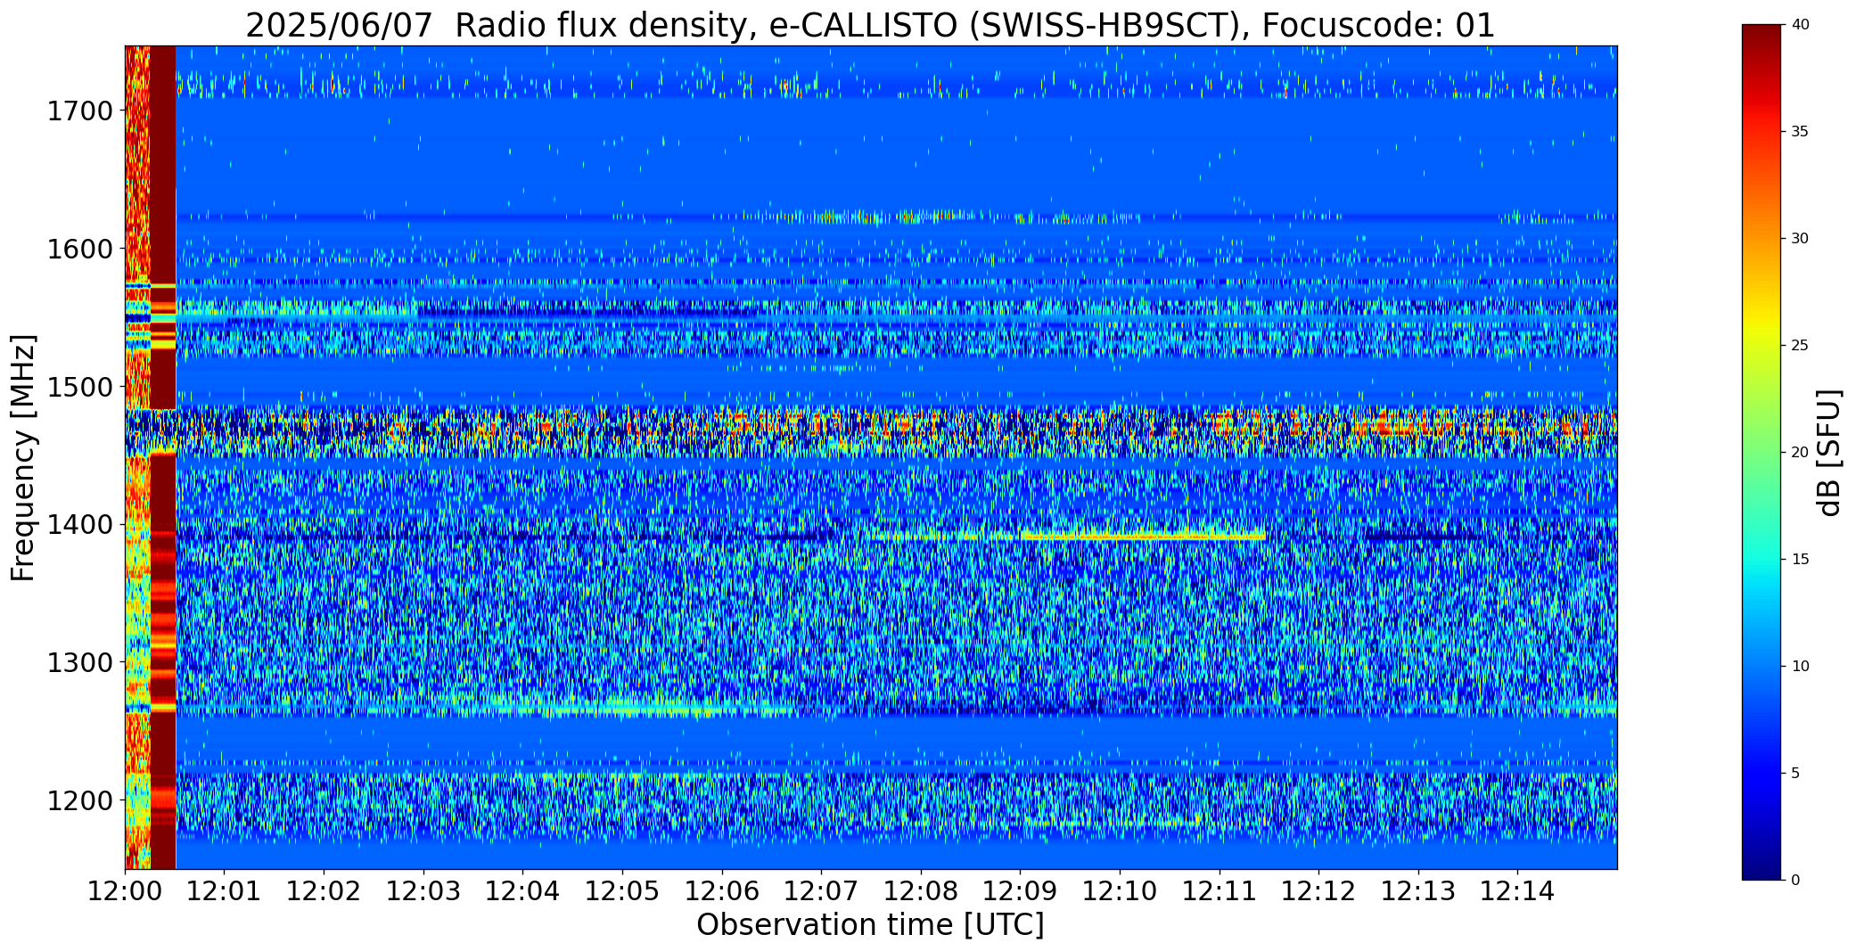
Task: Click the 12:10 time tick label
Action: pyautogui.click(x=1120, y=891)
